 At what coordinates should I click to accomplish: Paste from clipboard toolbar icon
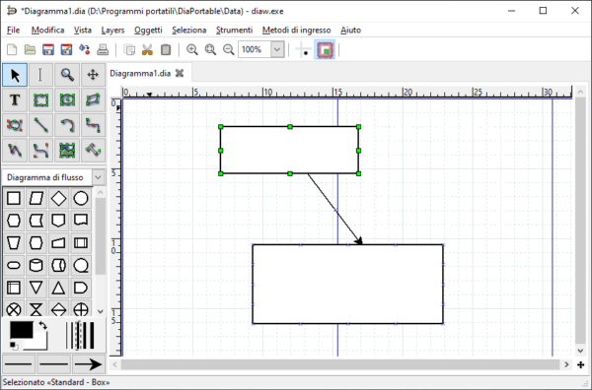(x=166, y=50)
